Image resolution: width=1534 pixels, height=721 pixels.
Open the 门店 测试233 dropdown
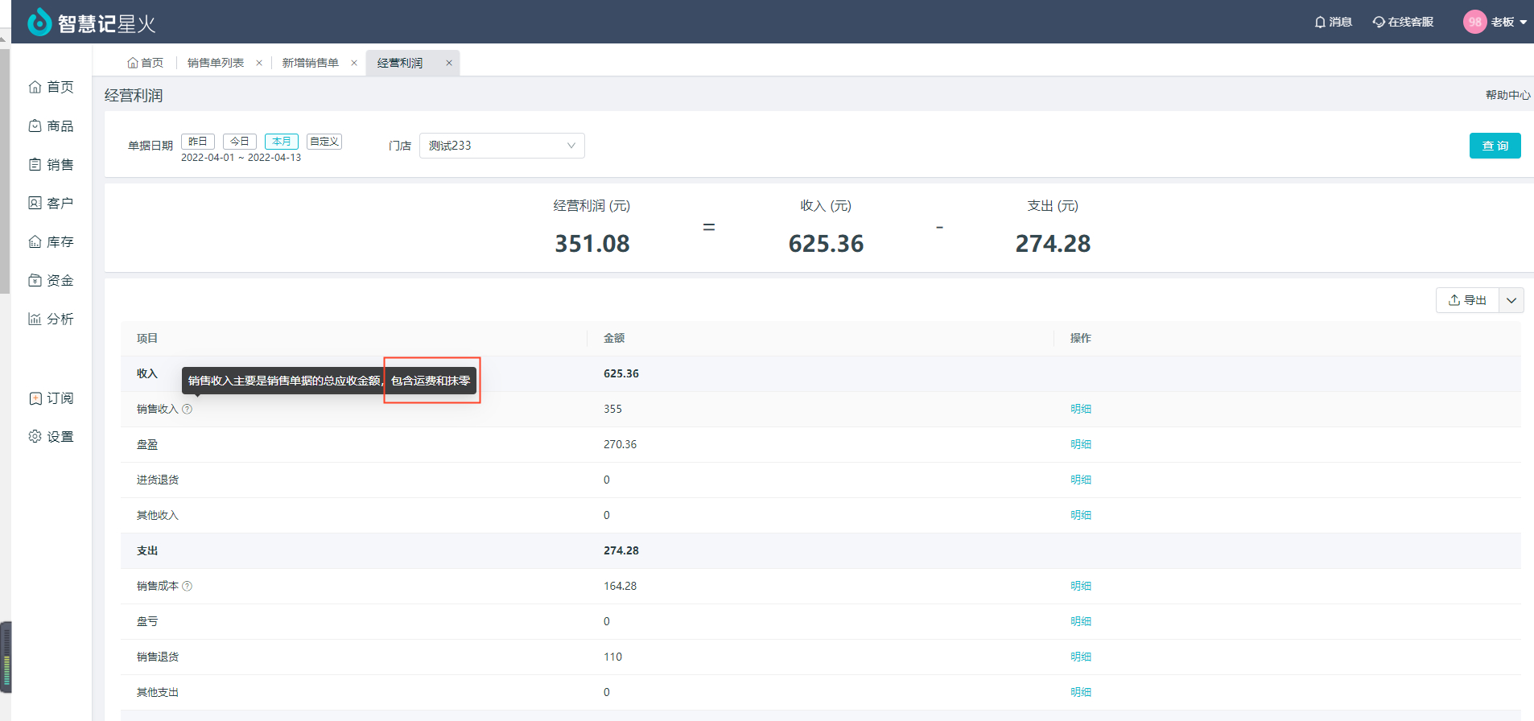coord(501,146)
